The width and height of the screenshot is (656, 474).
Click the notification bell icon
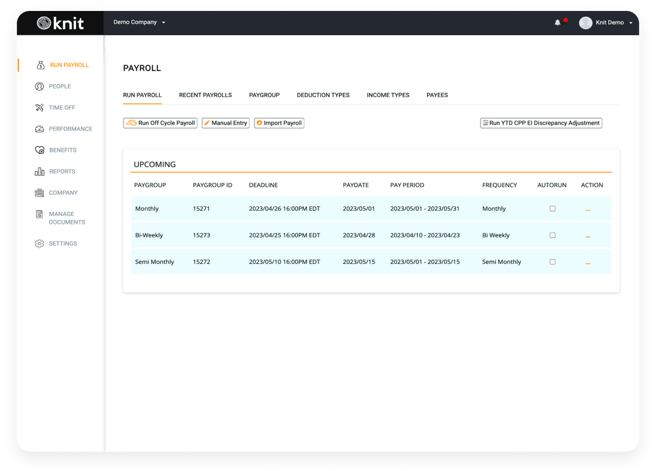click(558, 22)
